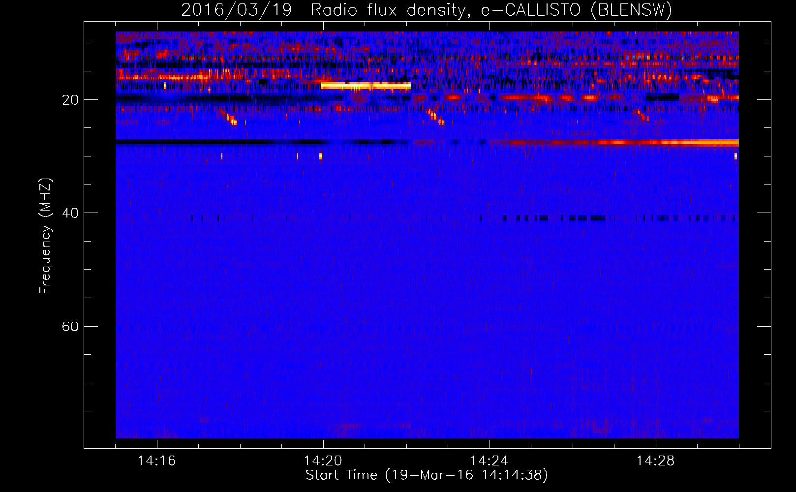Click the bright yellow burst band near 14:21
The height and width of the screenshot is (492, 796).
(x=366, y=86)
